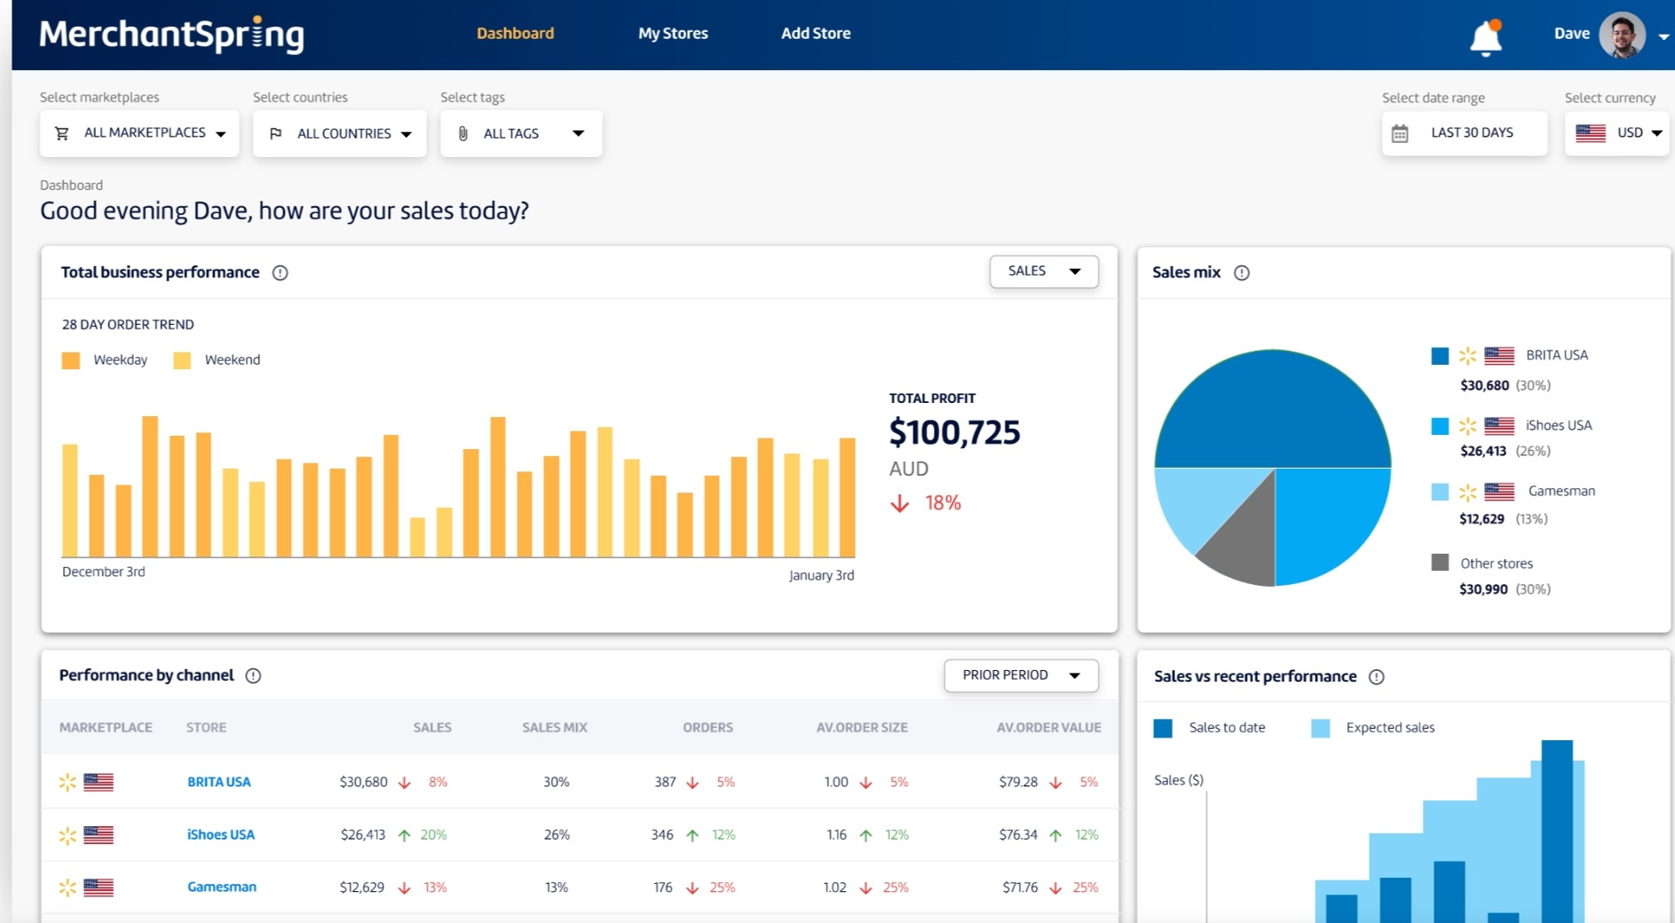Open the SALES metric dropdown

pyautogui.click(x=1044, y=272)
